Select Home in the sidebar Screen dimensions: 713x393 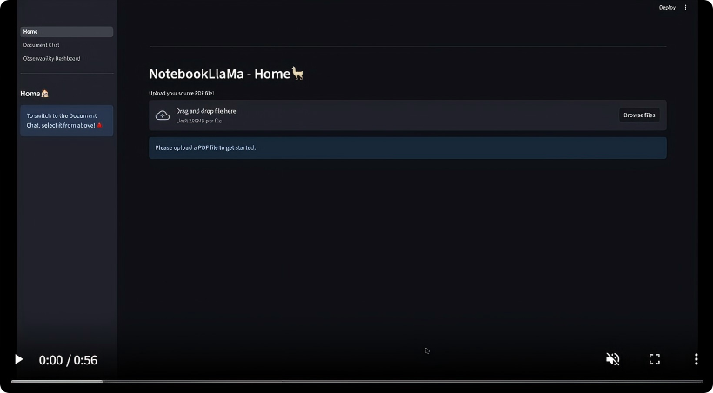(x=66, y=32)
